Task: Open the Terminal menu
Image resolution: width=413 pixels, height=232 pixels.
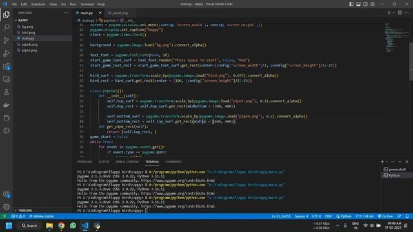Action: point(87,5)
